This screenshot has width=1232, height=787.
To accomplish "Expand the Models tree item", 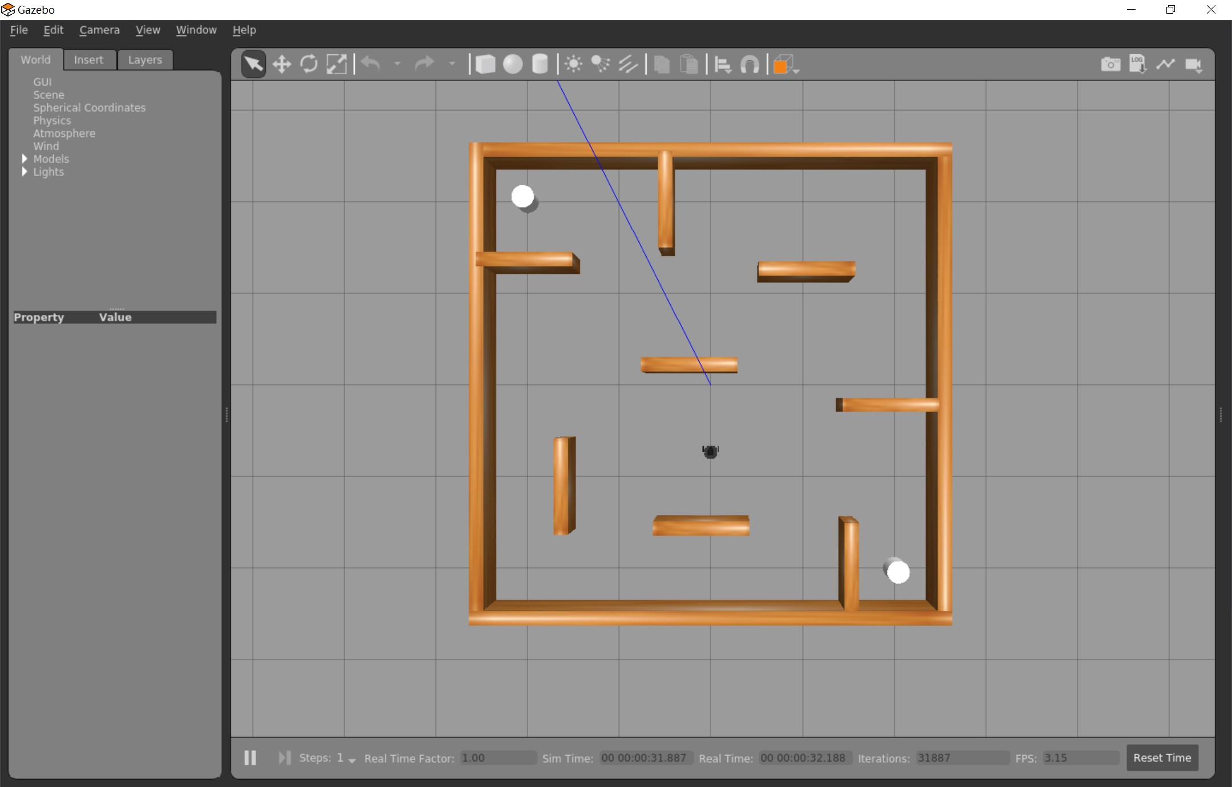I will tap(25, 159).
